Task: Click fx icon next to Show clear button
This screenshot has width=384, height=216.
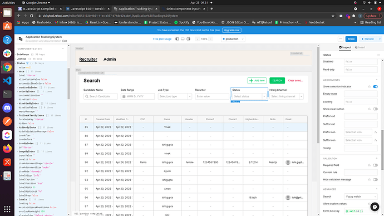Action: pyautogui.click(x=370, y=109)
